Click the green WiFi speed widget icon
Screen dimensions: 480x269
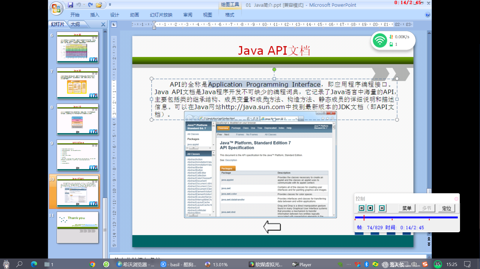tap(380, 40)
